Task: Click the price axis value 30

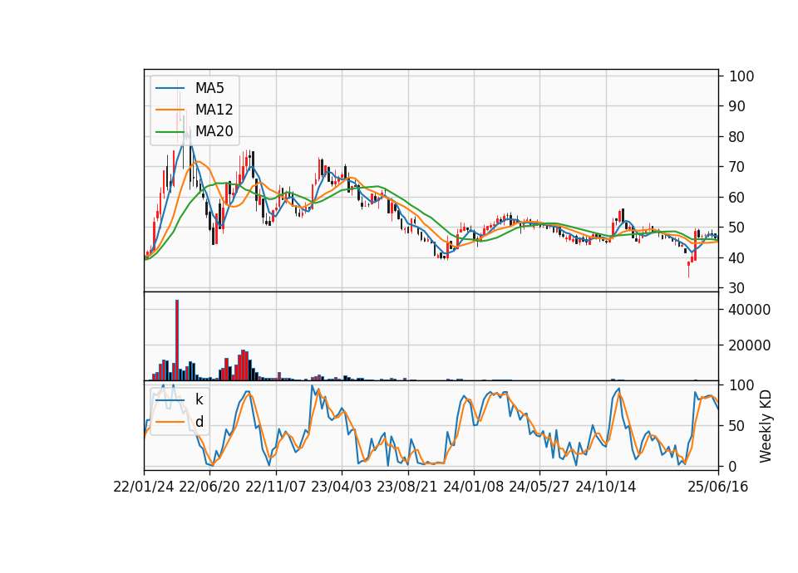Action: (x=737, y=288)
